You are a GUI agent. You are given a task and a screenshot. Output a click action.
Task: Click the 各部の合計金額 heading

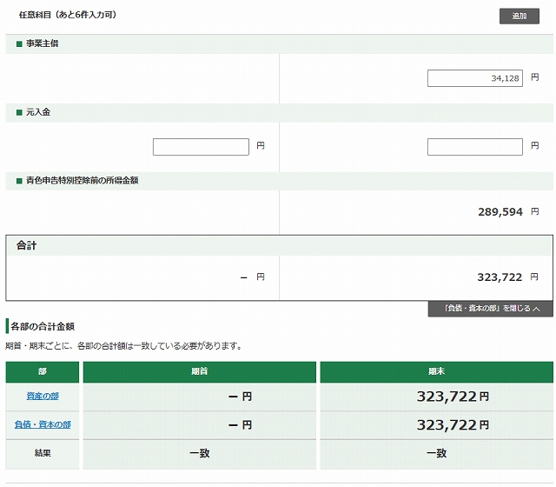[x=43, y=326]
